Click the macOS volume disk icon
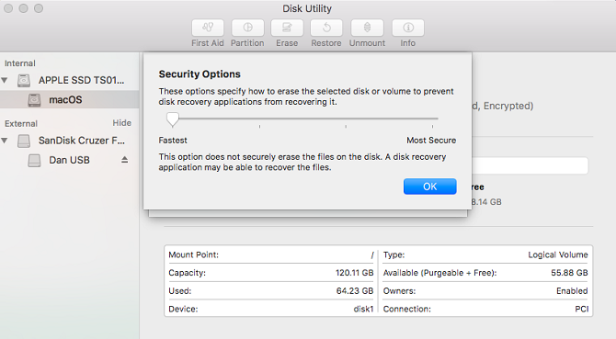The image size is (616, 339). (34, 100)
